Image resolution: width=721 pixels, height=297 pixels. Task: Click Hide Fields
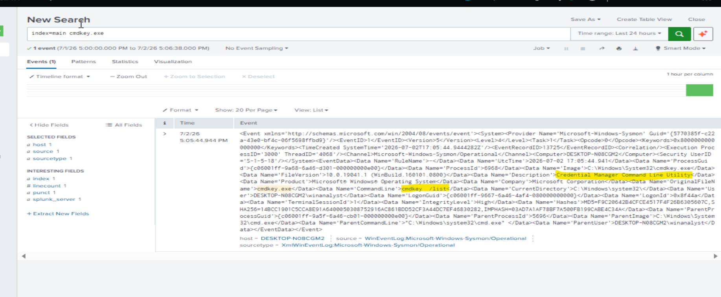pos(49,125)
